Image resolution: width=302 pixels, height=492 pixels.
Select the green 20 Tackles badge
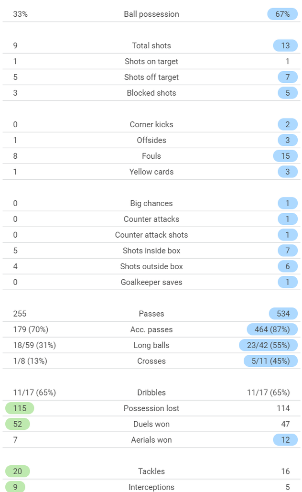[18, 471]
